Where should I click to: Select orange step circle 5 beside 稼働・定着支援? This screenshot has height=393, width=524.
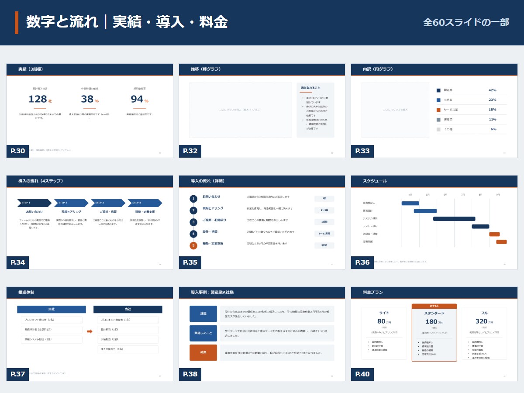point(193,245)
